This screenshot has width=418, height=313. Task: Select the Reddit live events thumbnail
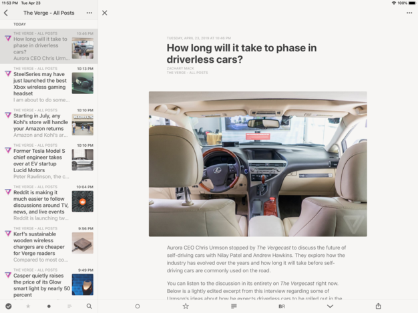coord(83,202)
